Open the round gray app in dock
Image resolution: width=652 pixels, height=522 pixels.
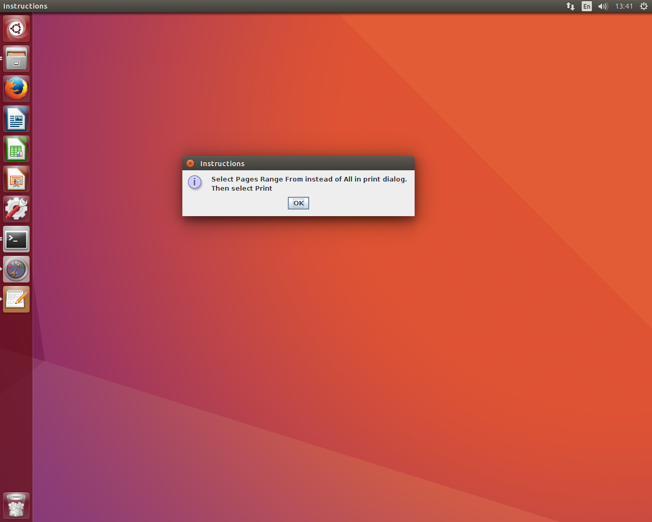tap(16, 269)
